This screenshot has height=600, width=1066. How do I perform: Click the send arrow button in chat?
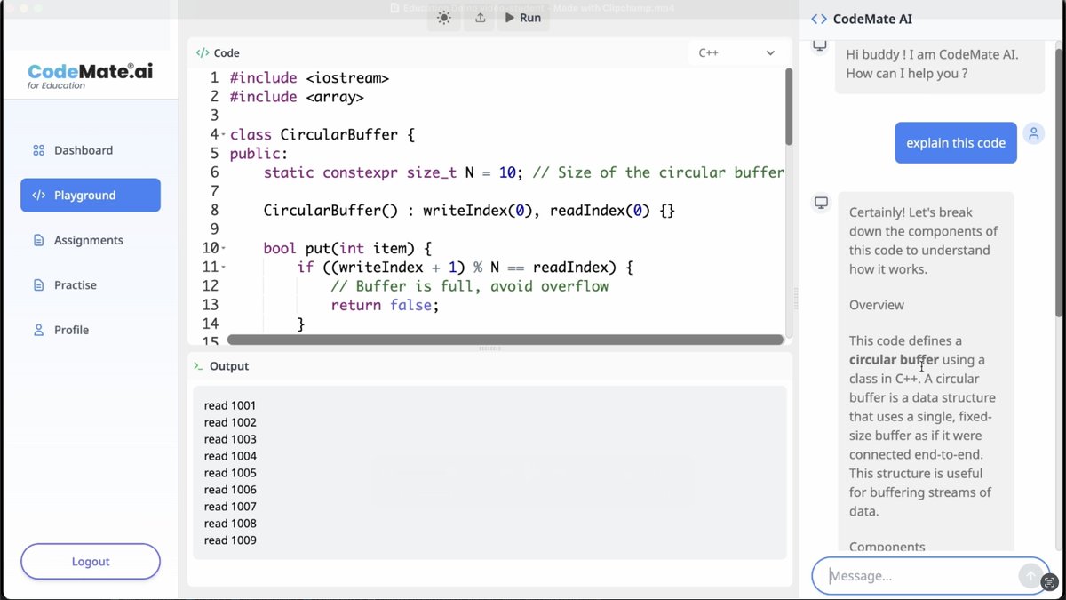click(1030, 576)
